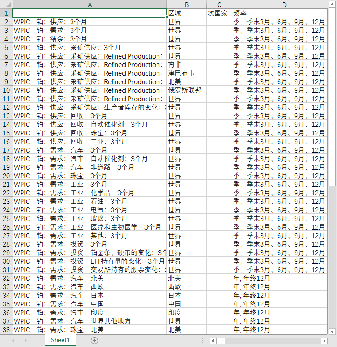The image size is (337, 347).
Task: Select the 津巴布韦 region cell
Action: click(187, 73)
